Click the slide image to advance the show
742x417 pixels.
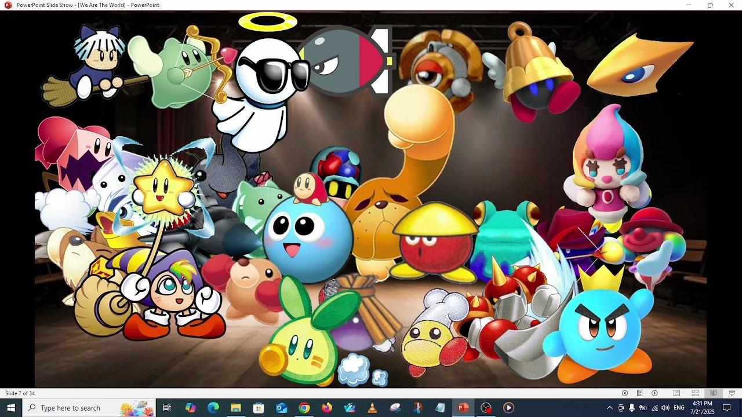371,199
